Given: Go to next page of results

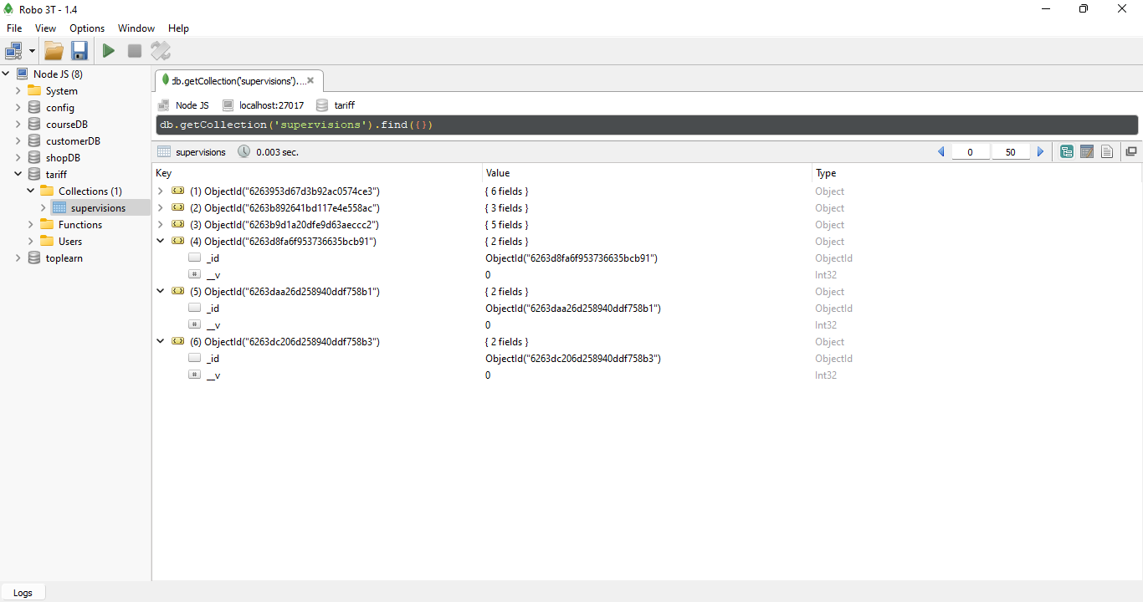Looking at the screenshot, I should click(x=1041, y=152).
